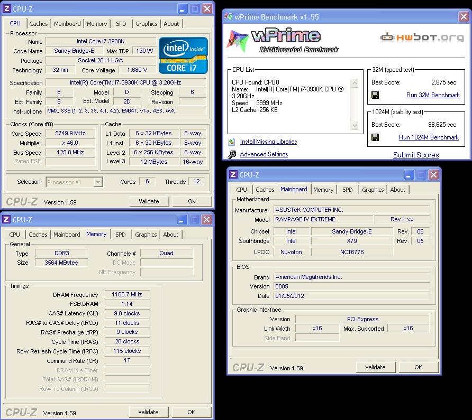This screenshot has height=420, width=472.
Task: Click OK in the Memory window
Action: (x=191, y=412)
